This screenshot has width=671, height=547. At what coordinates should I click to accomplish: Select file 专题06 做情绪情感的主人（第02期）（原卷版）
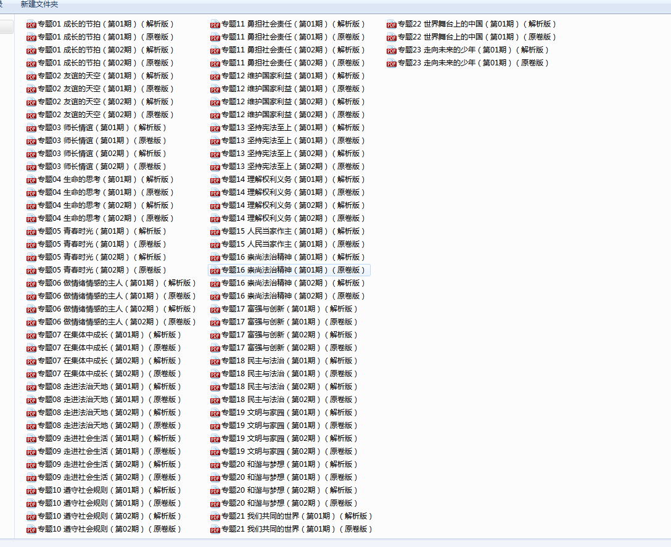click(112, 322)
